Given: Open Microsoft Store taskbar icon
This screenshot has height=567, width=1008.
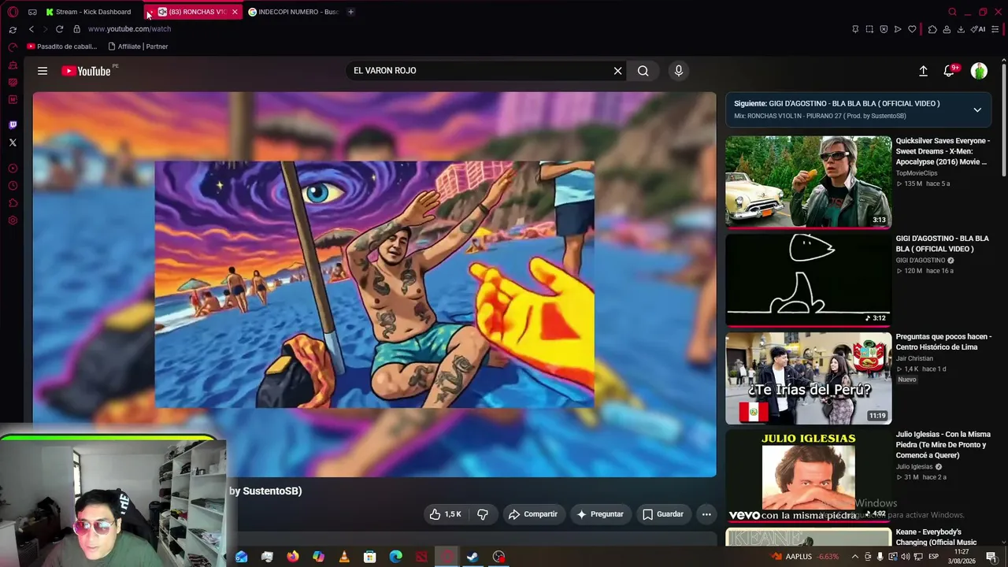Looking at the screenshot, I should point(370,557).
